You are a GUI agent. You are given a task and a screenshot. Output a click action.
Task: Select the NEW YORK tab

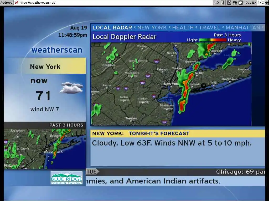[152, 27]
